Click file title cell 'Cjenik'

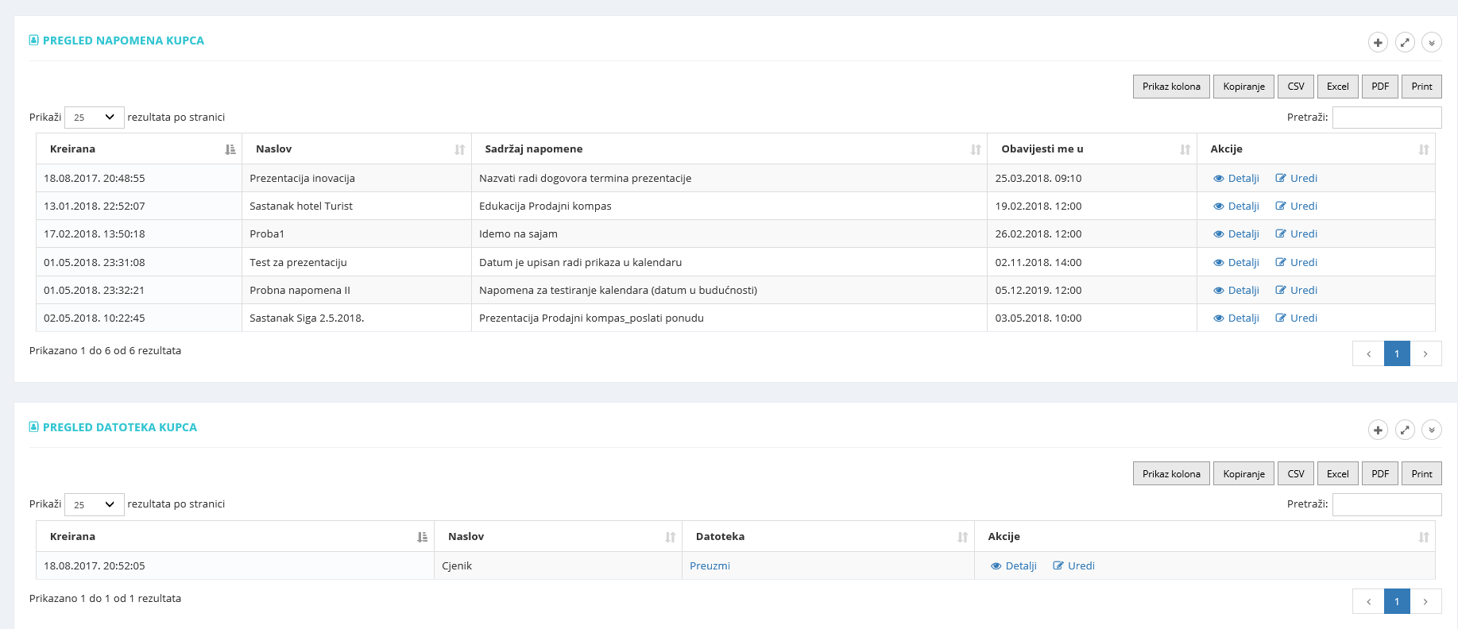tap(559, 566)
